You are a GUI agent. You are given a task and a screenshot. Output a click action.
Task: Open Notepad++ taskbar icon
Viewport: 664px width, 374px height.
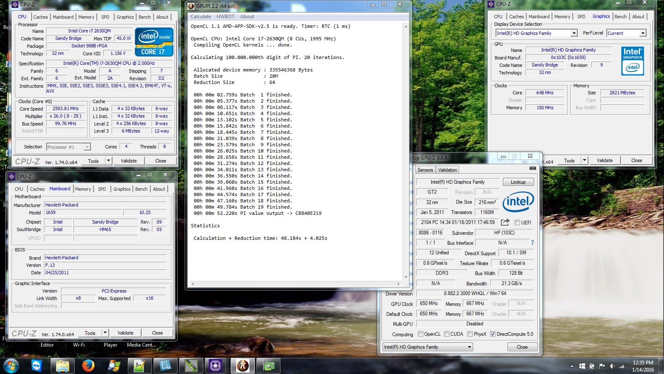tap(139, 366)
